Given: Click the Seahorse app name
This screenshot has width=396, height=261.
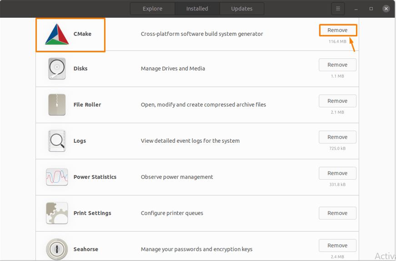Looking at the screenshot, I should [85, 249].
